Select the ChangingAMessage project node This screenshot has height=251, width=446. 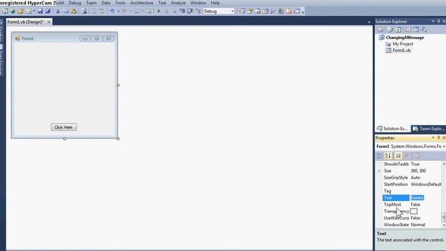point(404,38)
